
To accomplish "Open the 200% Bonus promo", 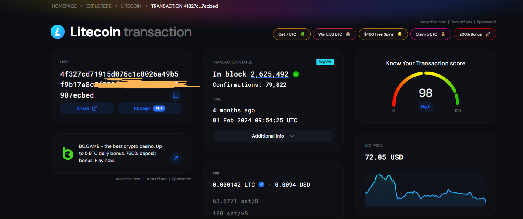I will pos(475,34).
